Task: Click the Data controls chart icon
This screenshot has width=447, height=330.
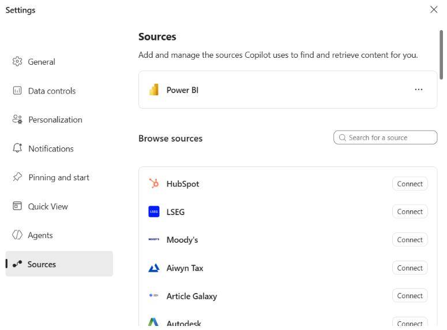Action: tap(17, 91)
